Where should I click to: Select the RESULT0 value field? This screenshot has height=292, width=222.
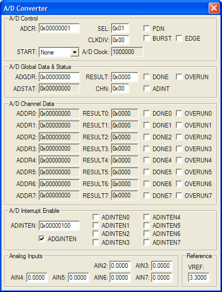[x=125, y=114]
